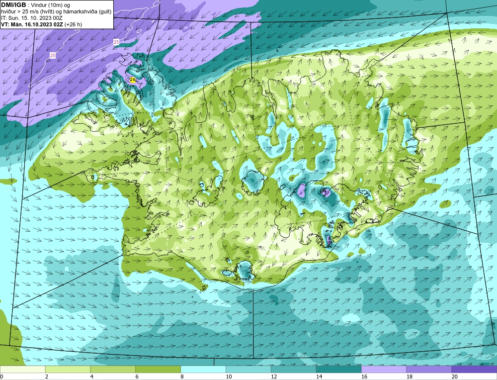The image size is (497, 380).
Task: Select the pale cyan 8–10 m/s swatch
Action: click(203, 369)
